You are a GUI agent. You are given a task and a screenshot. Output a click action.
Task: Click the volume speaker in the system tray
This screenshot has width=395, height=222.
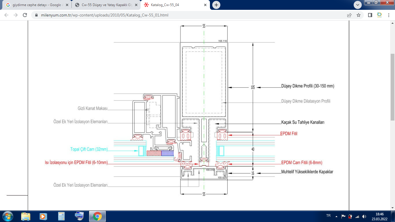point(364,216)
